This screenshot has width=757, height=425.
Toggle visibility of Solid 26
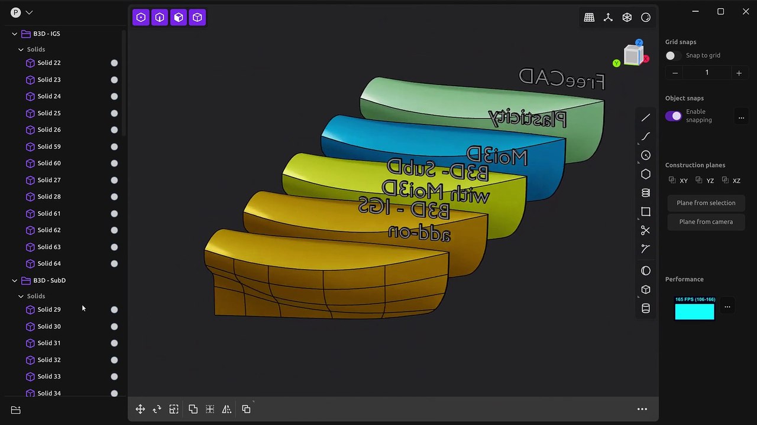point(114,130)
